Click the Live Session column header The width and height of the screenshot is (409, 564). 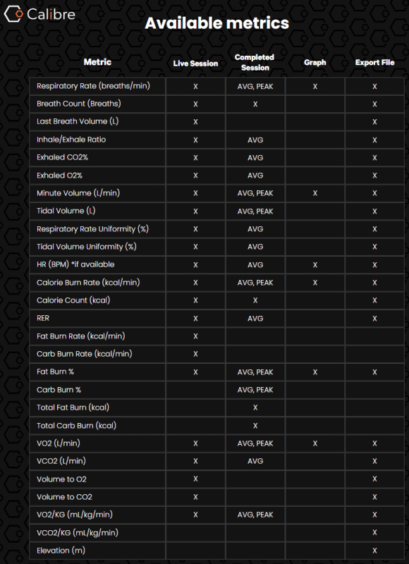195,63
